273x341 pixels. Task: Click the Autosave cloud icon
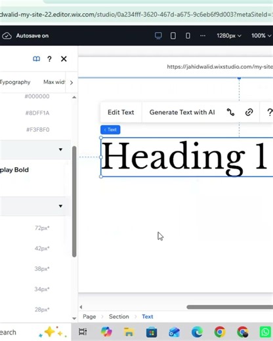pos(7,35)
